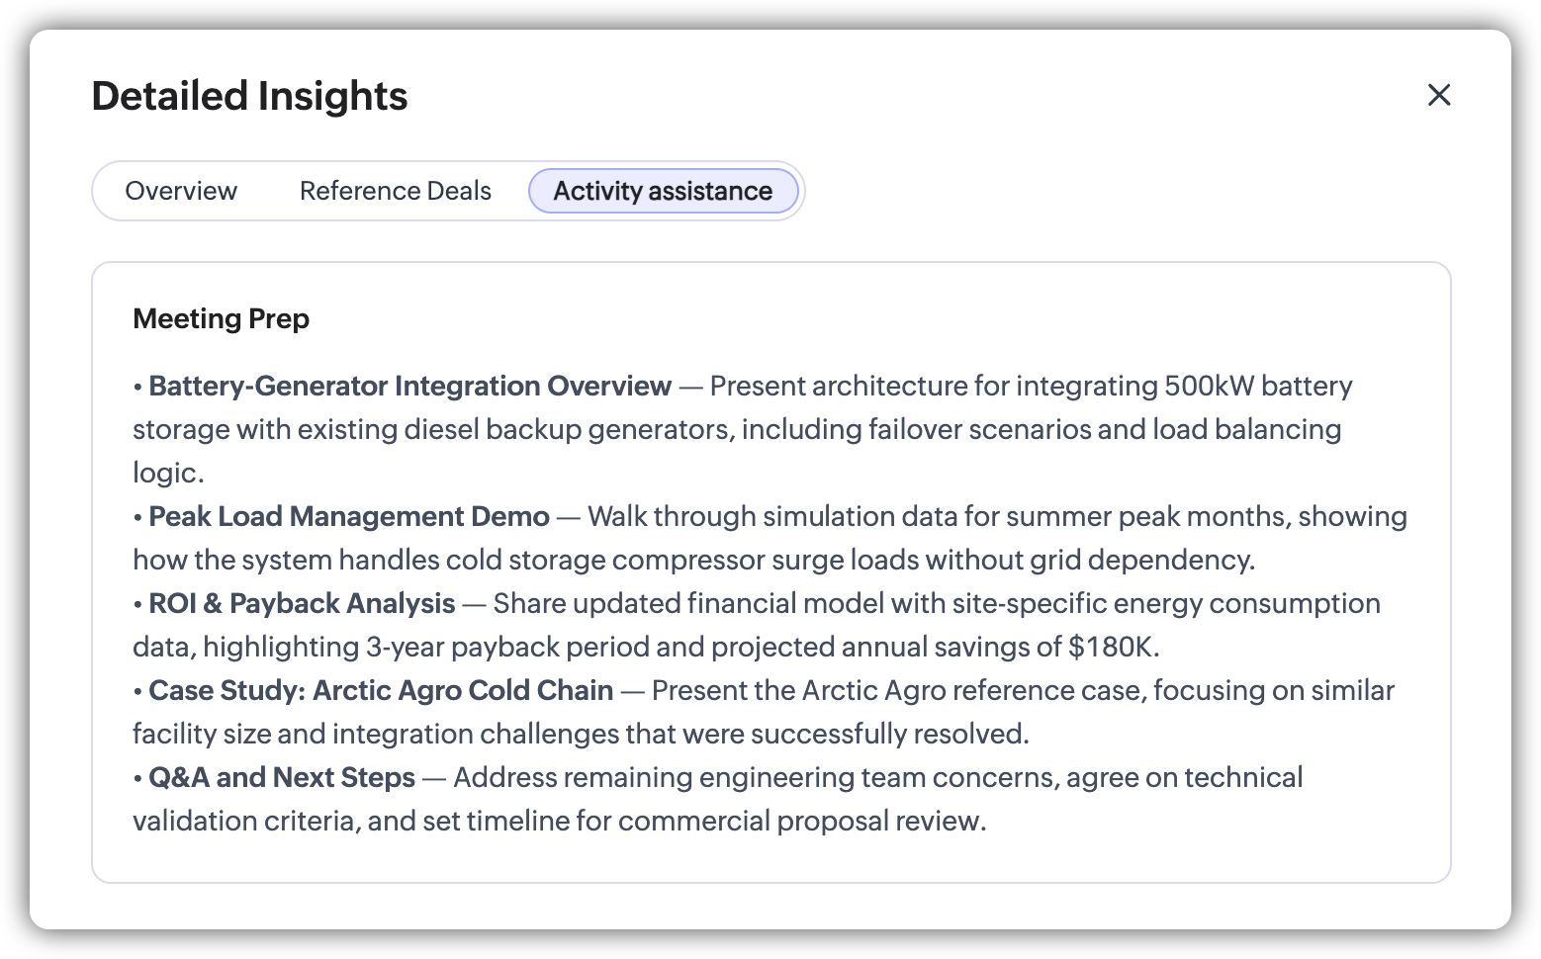
Task: Click Case Study: Arctic Agro Cold Chain heading
Action: point(381,690)
